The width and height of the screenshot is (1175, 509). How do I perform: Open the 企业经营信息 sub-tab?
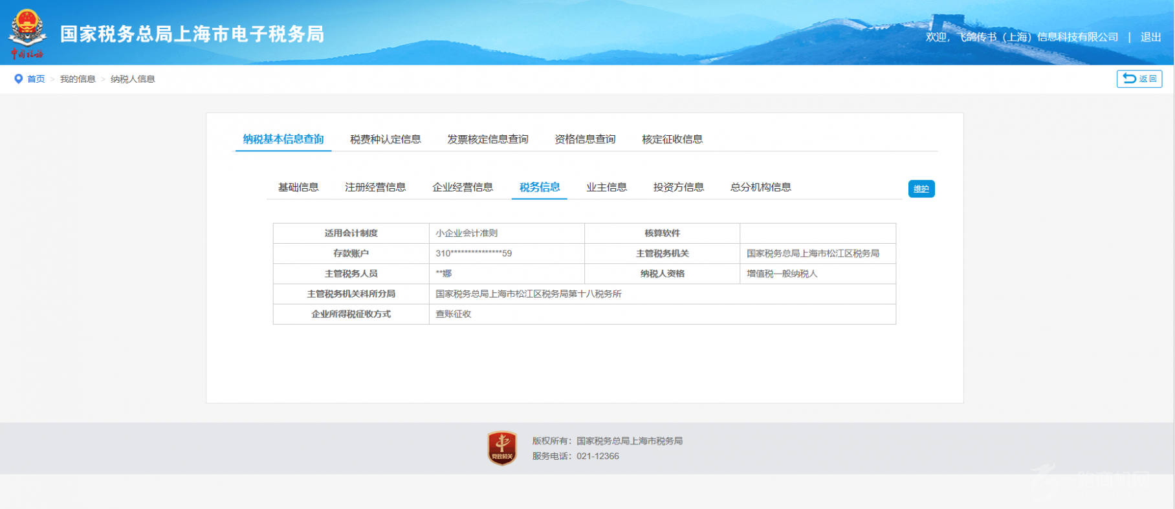tap(463, 188)
